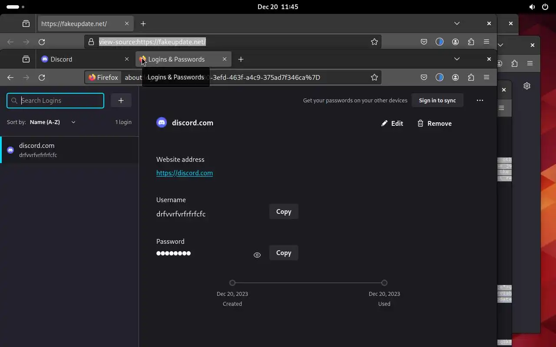556x347 pixels.
Task: Click the view-source URL in back window
Action: coord(152,42)
